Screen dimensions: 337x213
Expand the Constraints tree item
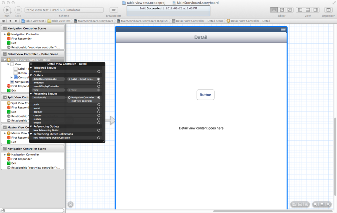coord(12,77)
